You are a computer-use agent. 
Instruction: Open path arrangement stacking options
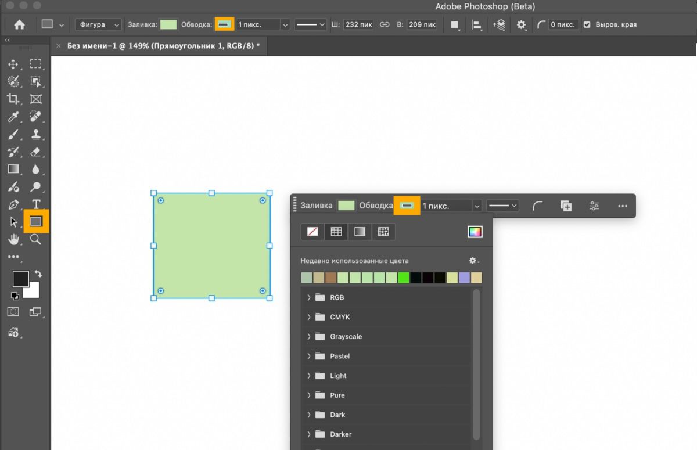[499, 24]
